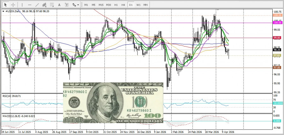Open the arrows objects dropdown
The height and width of the screenshot is (135, 284).
tap(75, 5)
